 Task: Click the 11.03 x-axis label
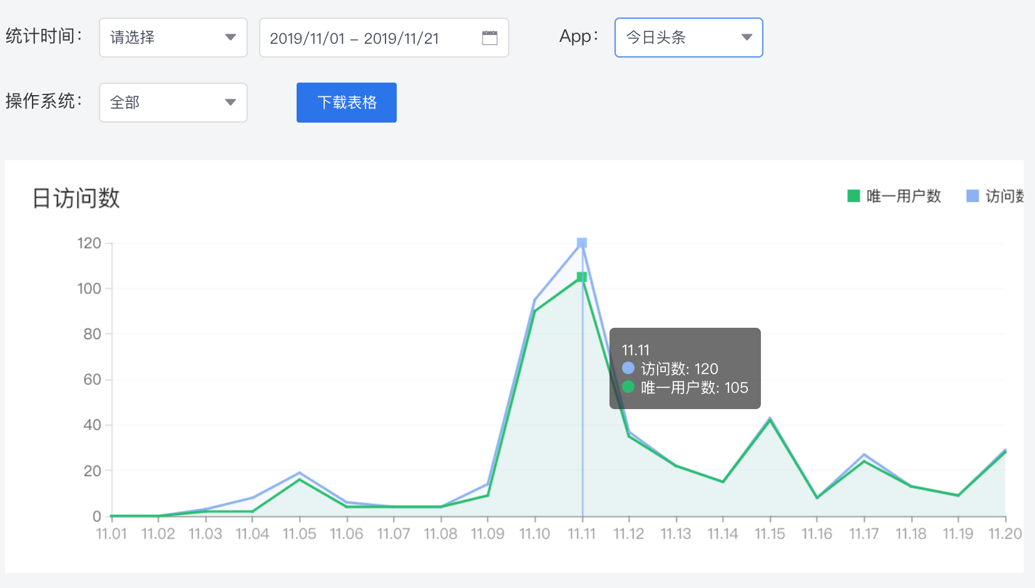click(x=205, y=534)
